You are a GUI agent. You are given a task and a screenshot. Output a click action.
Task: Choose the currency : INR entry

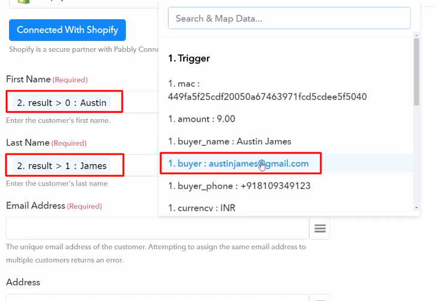point(201,208)
